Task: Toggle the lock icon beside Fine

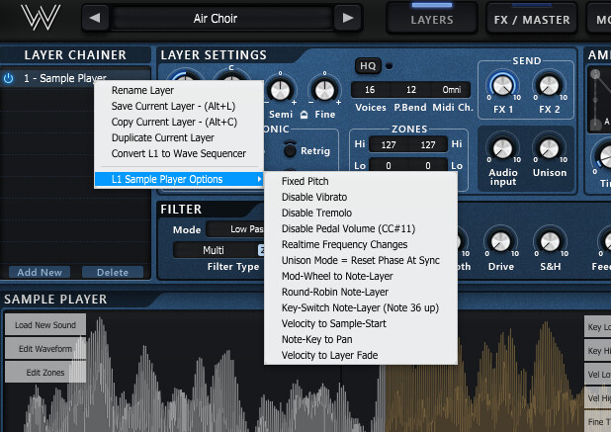Action: [x=304, y=115]
